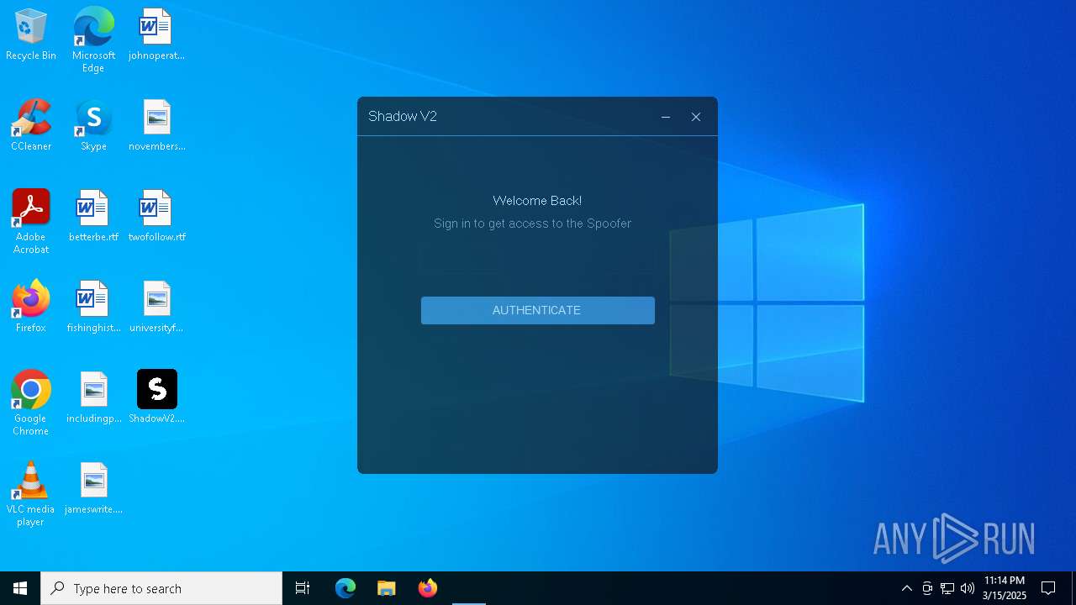Open the taskbar clock and date

point(1005,588)
